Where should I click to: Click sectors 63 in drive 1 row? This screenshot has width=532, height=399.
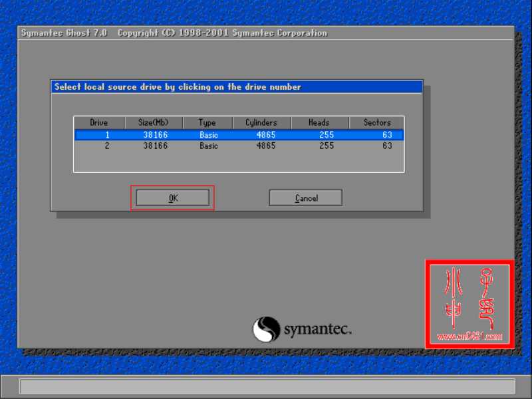tap(387, 135)
